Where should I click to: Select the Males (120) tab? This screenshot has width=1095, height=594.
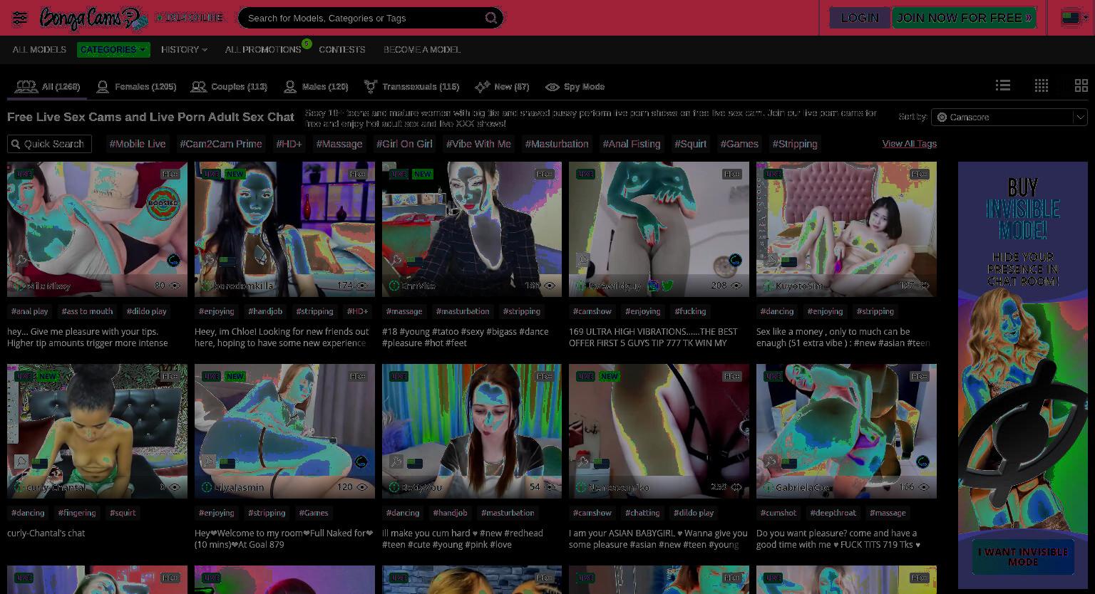tap(316, 87)
